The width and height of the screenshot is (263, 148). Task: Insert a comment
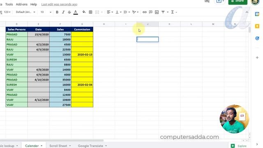click(151, 12)
